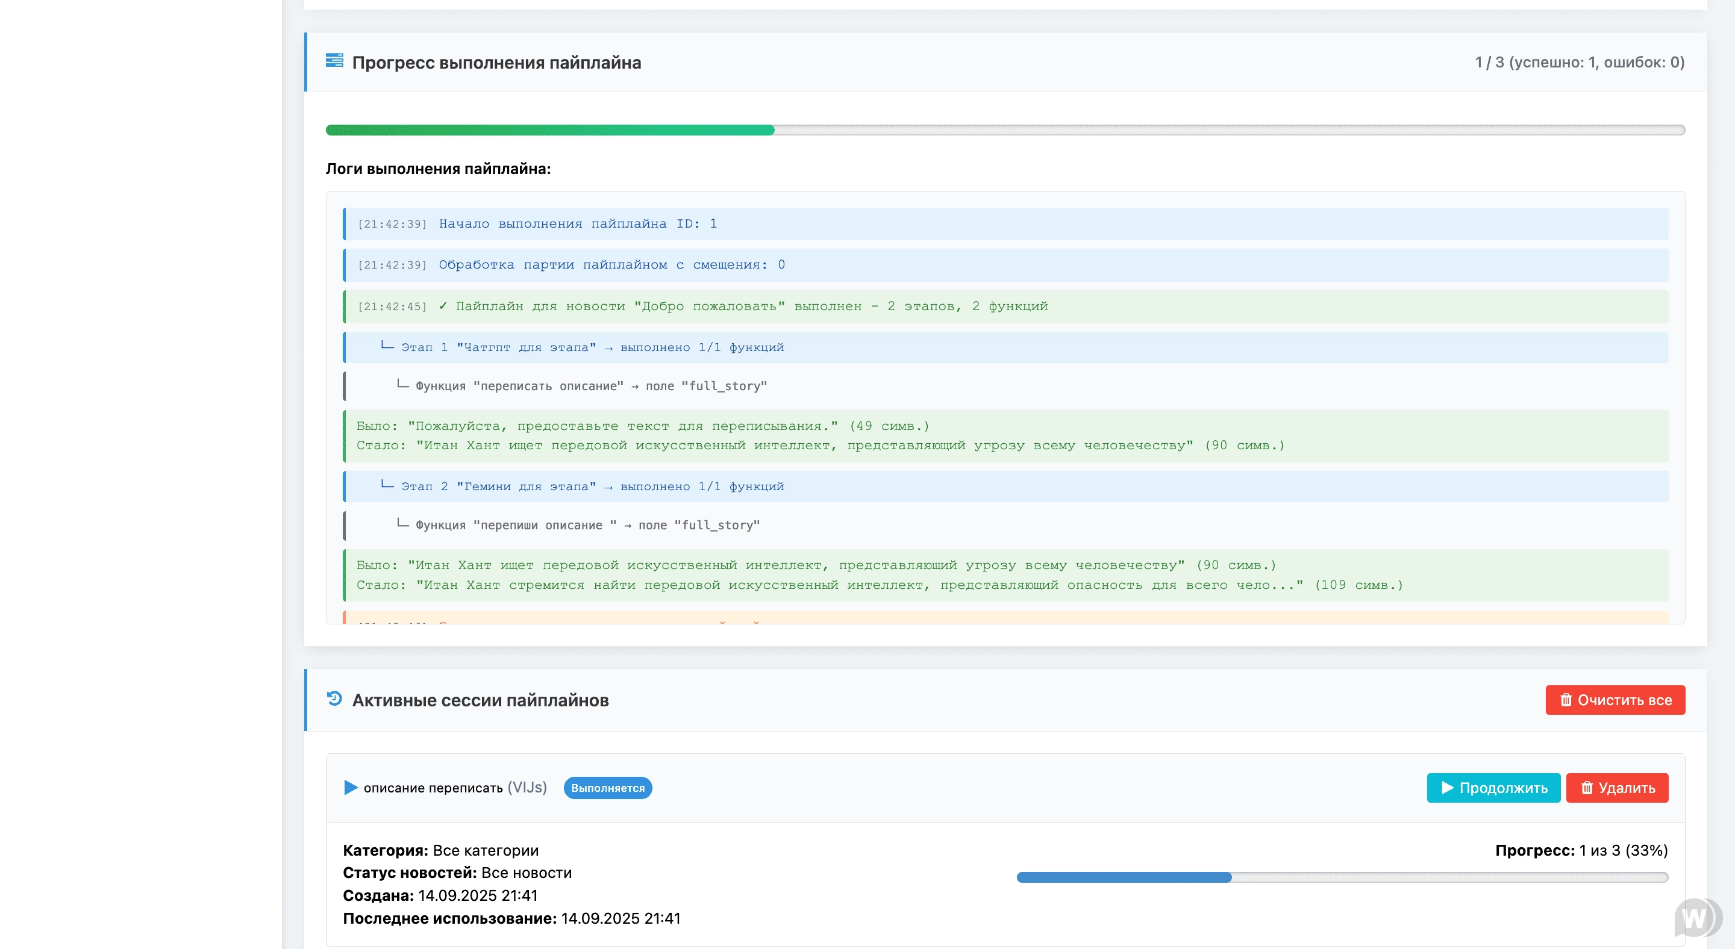Click the blue play triangle before описание переписать
This screenshot has width=1735, height=949.
[350, 788]
